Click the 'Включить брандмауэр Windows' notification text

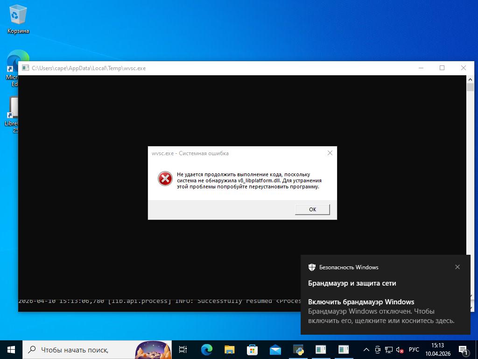[361, 302]
